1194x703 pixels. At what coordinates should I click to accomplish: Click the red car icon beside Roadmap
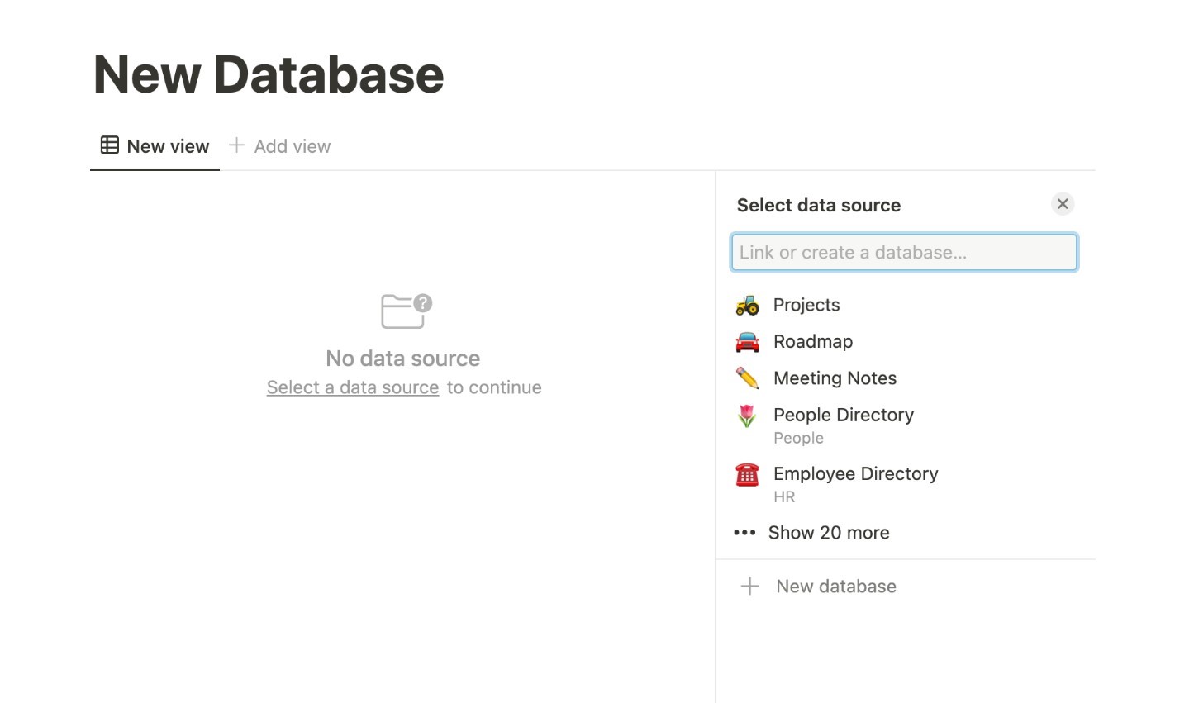pos(747,342)
